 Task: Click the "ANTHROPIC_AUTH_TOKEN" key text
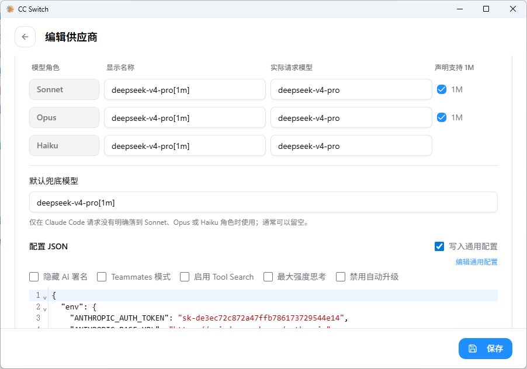coord(119,318)
